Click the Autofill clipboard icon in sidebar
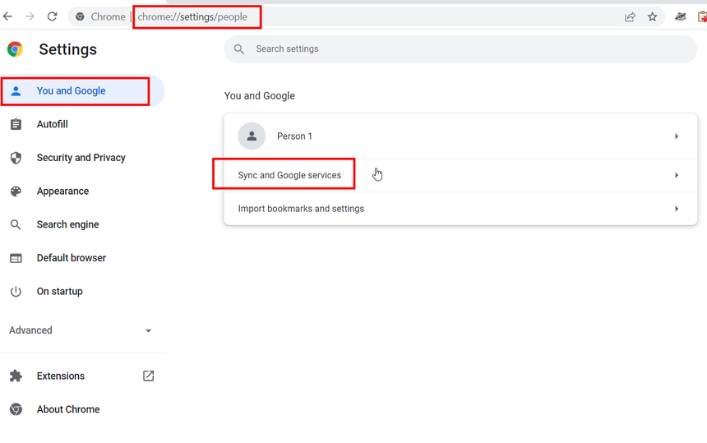Image resolution: width=707 pixels, height=443 pixels. (16, 124)
